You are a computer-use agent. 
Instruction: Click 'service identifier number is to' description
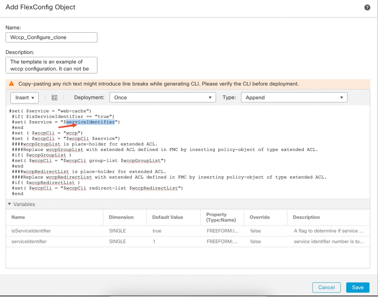click(329, 242)
